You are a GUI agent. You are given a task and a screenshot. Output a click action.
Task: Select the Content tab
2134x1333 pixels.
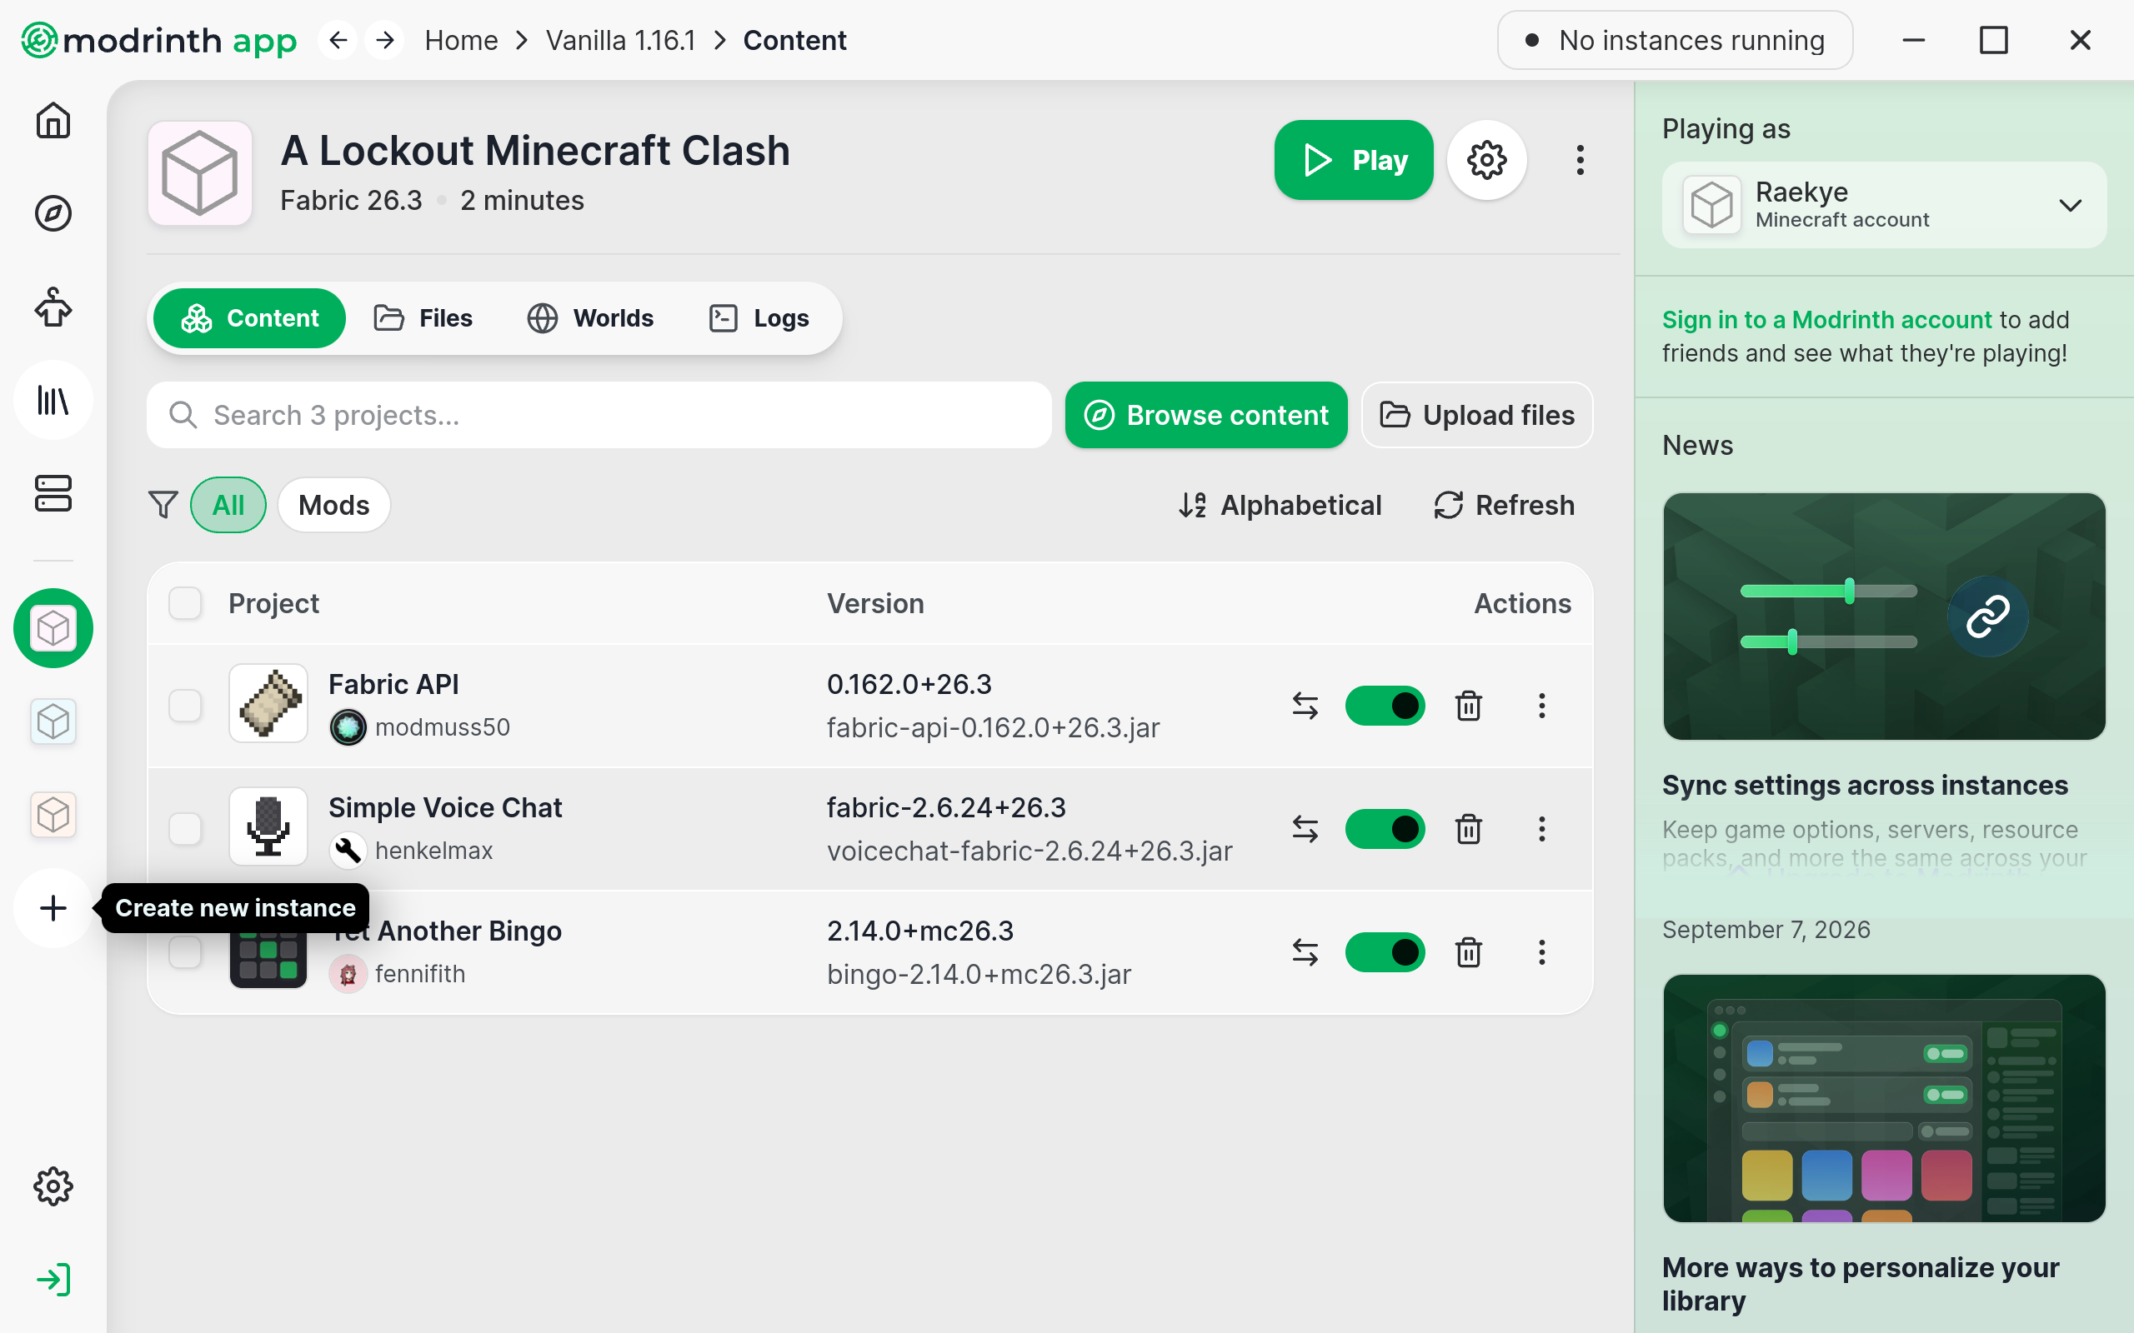pos(249,318)
